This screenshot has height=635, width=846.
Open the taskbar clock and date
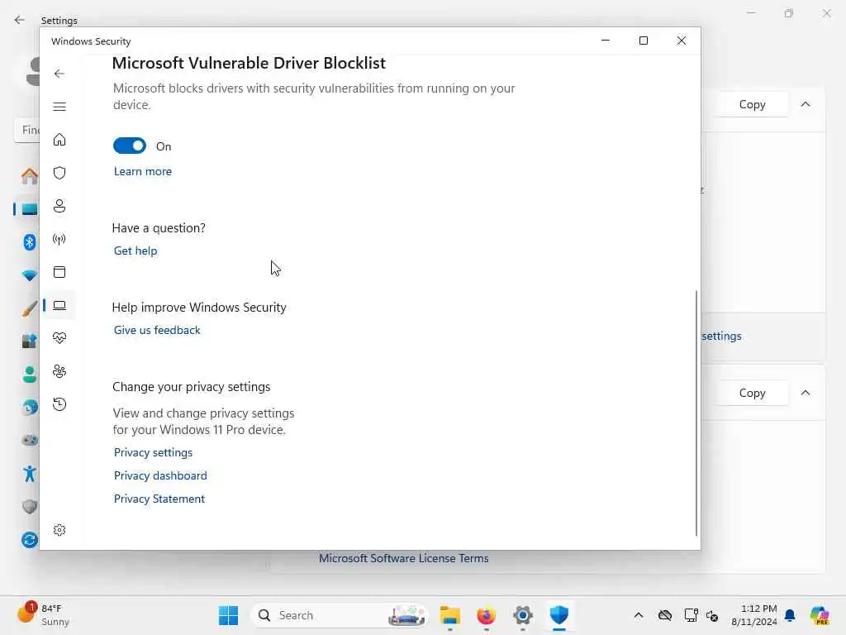click(x=754, y=615)
